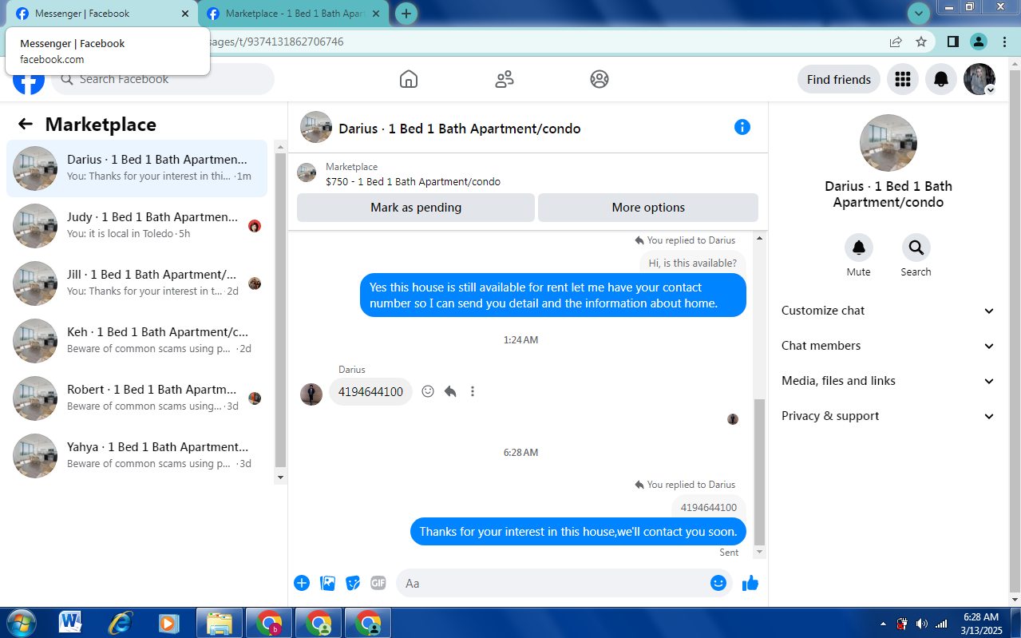Screen dimensions: 1021x638
Task: Expand Privacy & support section
Action: pos(888,416)
